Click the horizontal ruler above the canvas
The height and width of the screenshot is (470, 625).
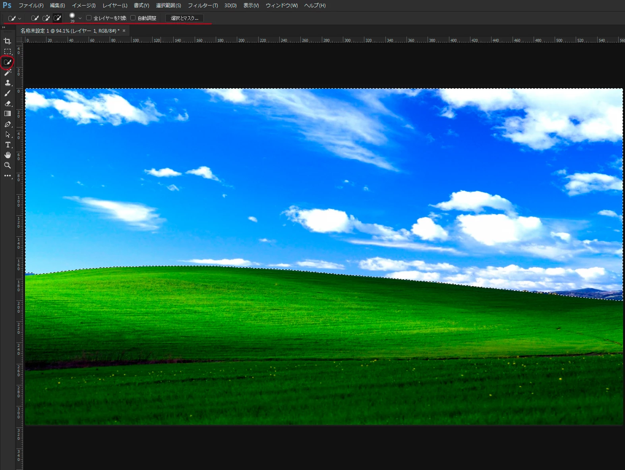(324, 40)
